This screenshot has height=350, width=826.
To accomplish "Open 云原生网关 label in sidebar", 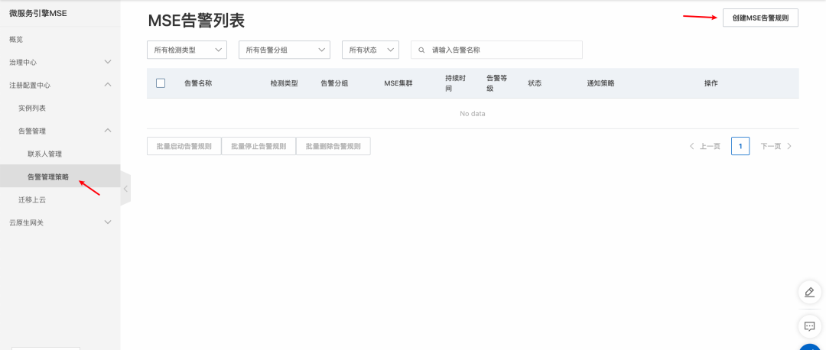I will tap(26, 222).
